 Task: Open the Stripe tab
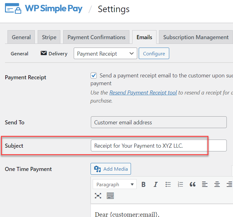49,37
